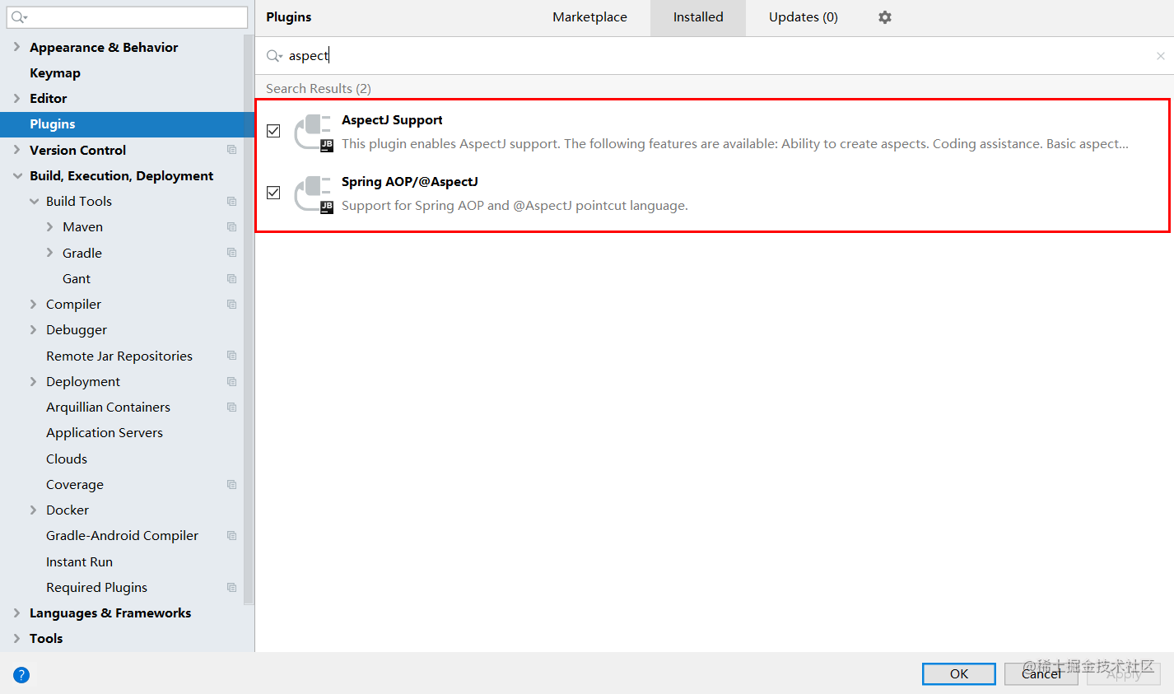
Task: Click project-level icon next to Required Plugins
Action: point(231,588)
